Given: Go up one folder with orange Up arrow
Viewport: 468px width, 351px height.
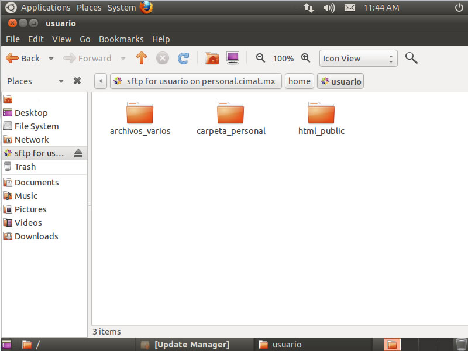Looking at the screenshot, I should pos(142,58).
